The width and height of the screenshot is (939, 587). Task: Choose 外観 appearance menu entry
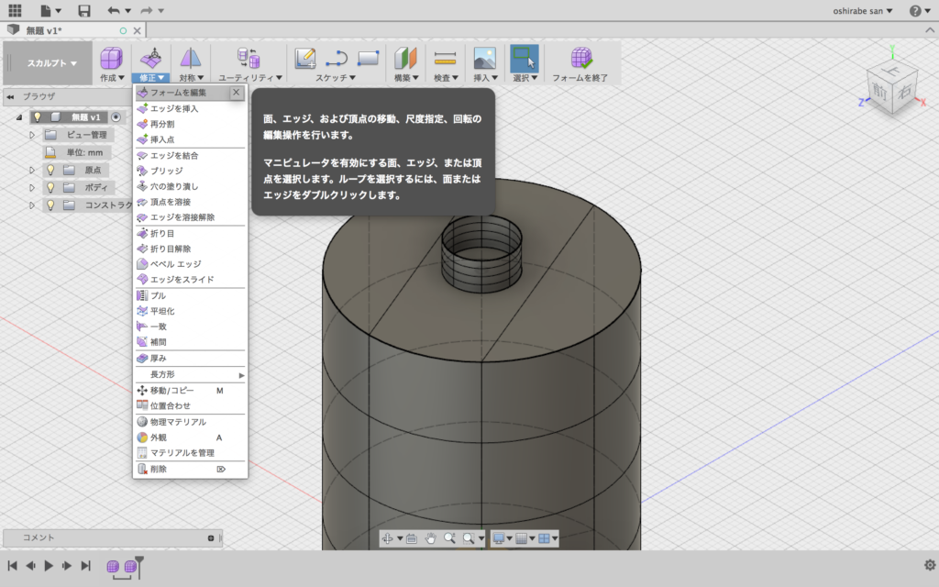(191, 437)
